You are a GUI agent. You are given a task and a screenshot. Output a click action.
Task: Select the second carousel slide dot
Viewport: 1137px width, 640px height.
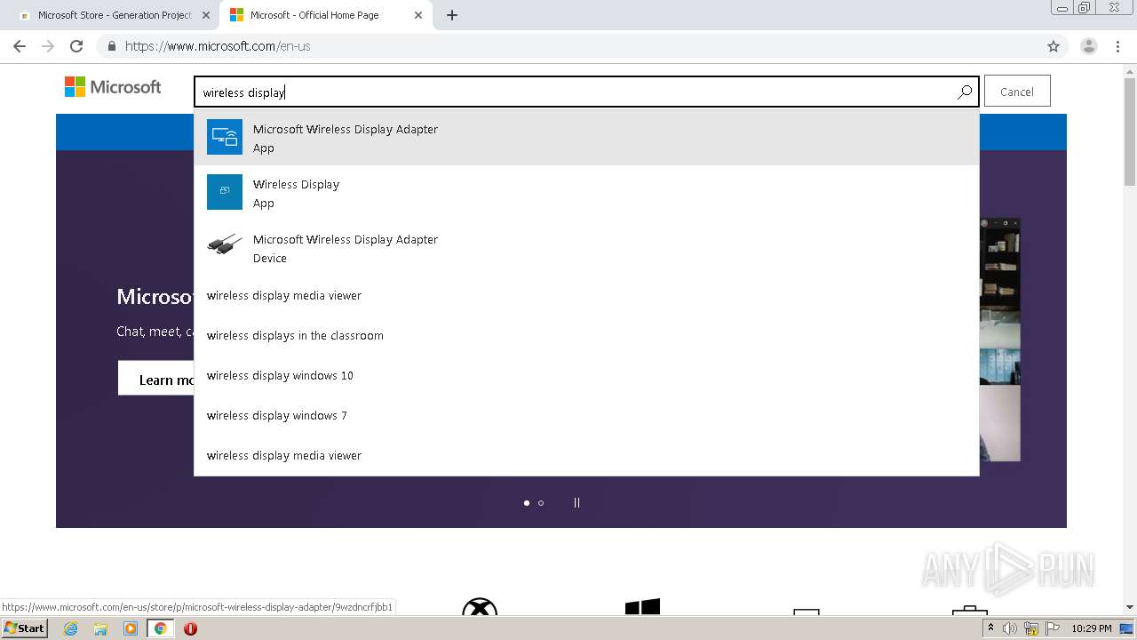541,503
